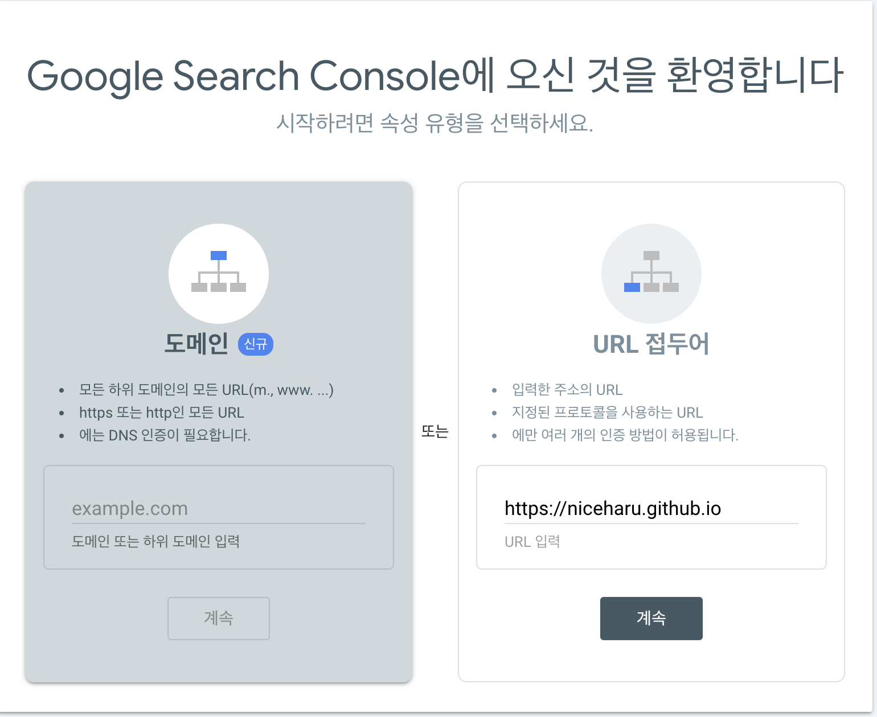
Task: Click the 'https 또는 http인 모든 URL' bullet
Action: point(162,413)
